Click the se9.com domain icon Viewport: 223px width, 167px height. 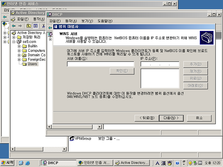click(19, 42)
